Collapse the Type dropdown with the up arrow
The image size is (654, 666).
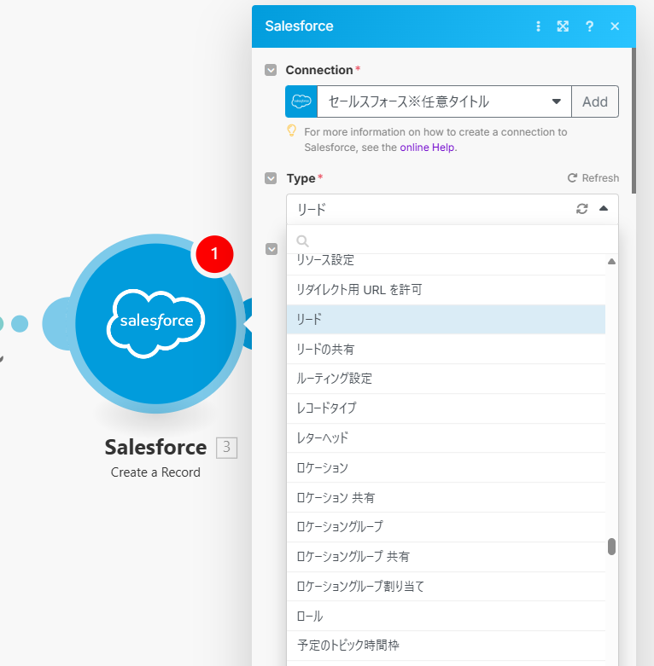coord(604,209)
